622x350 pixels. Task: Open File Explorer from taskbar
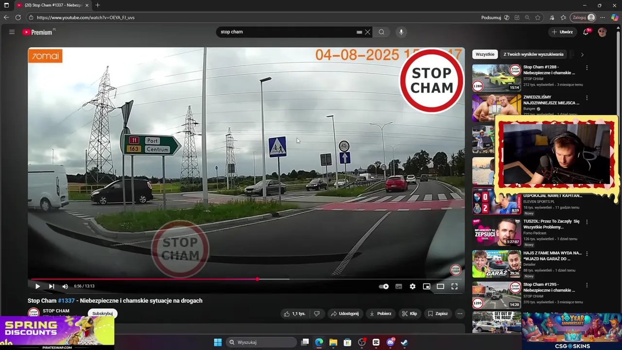tap(333, 342)
